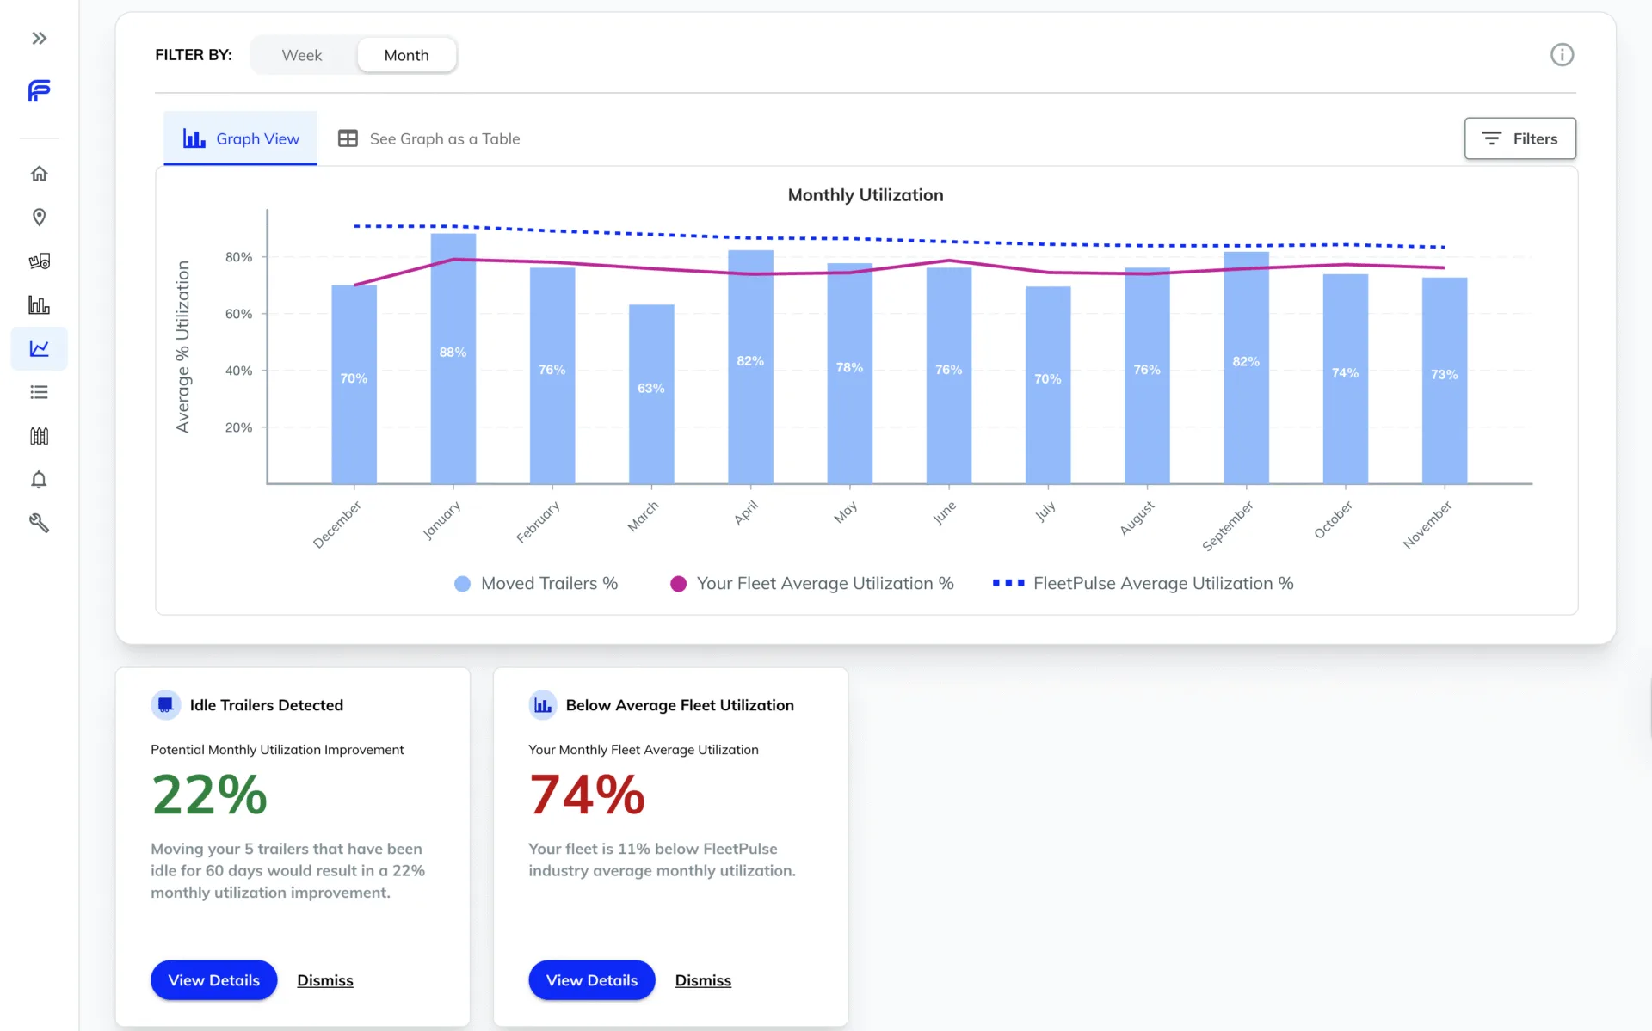Open notifications bell in sidebar

[39, 480]
